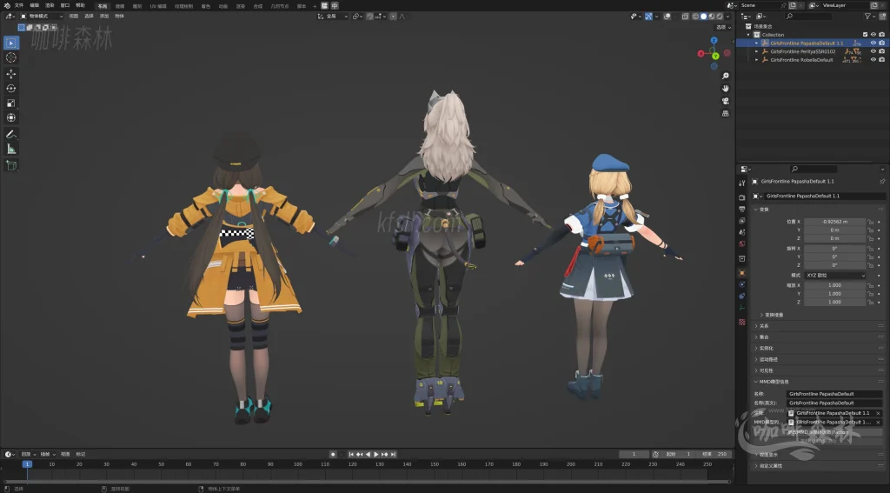Toggle lock on Location X
The height and width of the screenshot is (493, 890).
871,222
